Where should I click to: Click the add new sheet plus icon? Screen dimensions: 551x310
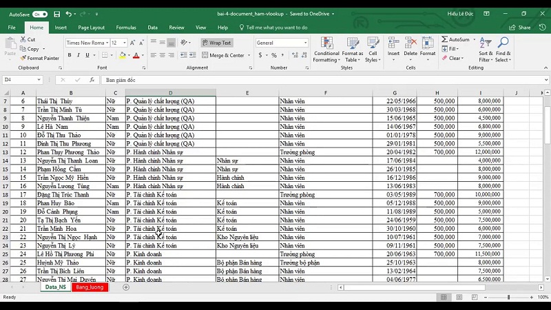[x=125, y=287]
